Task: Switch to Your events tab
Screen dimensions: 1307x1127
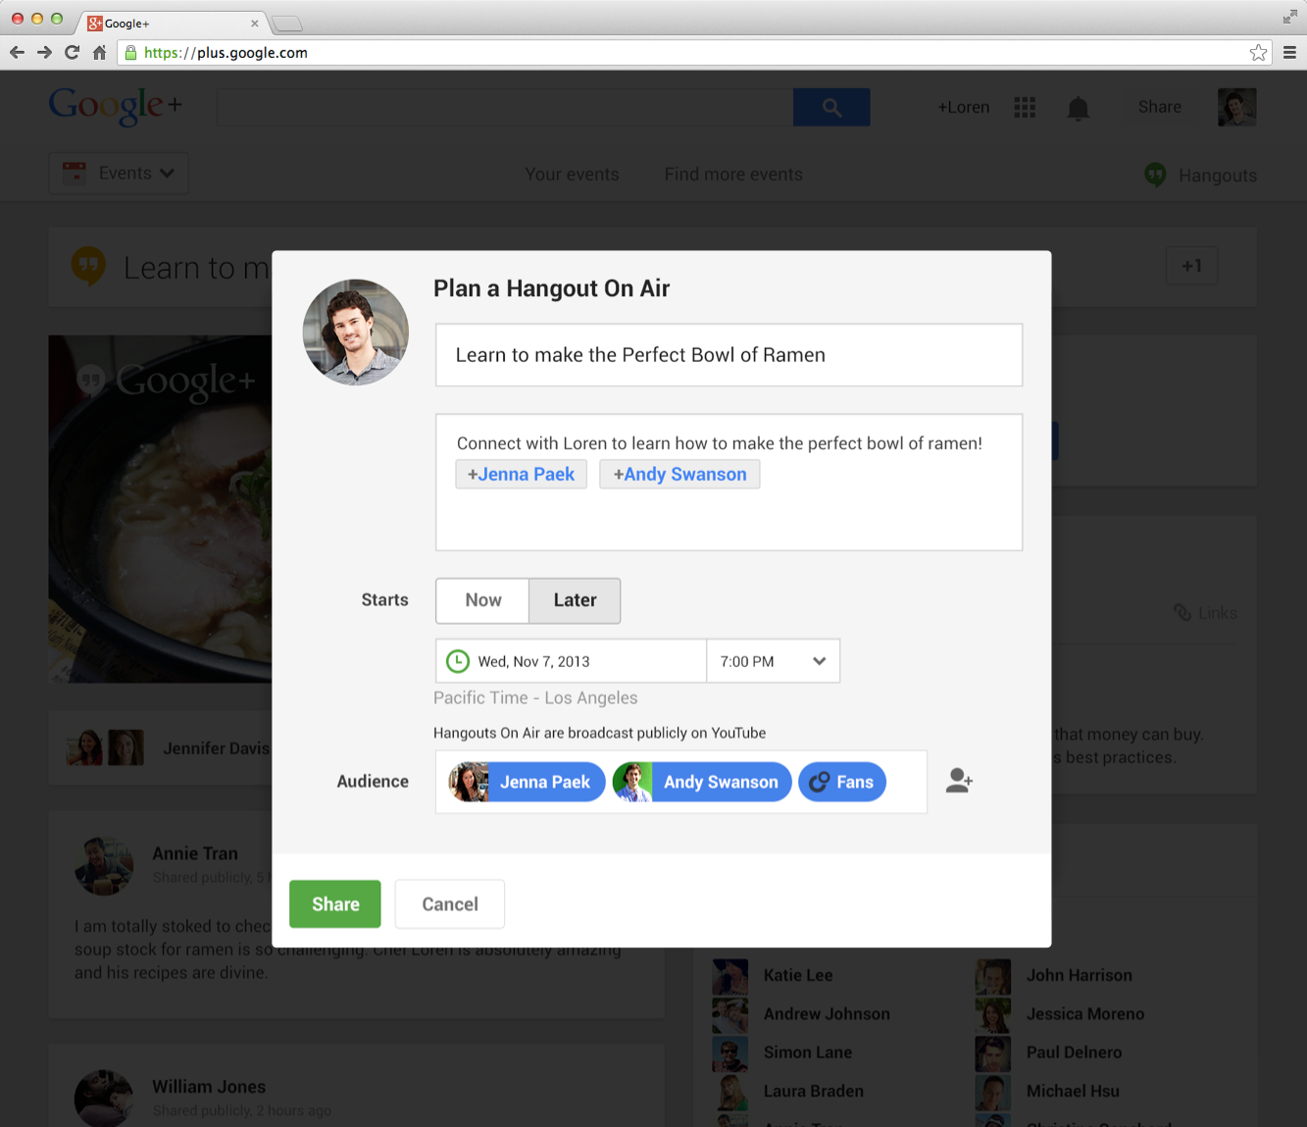Action: (572, 175)
